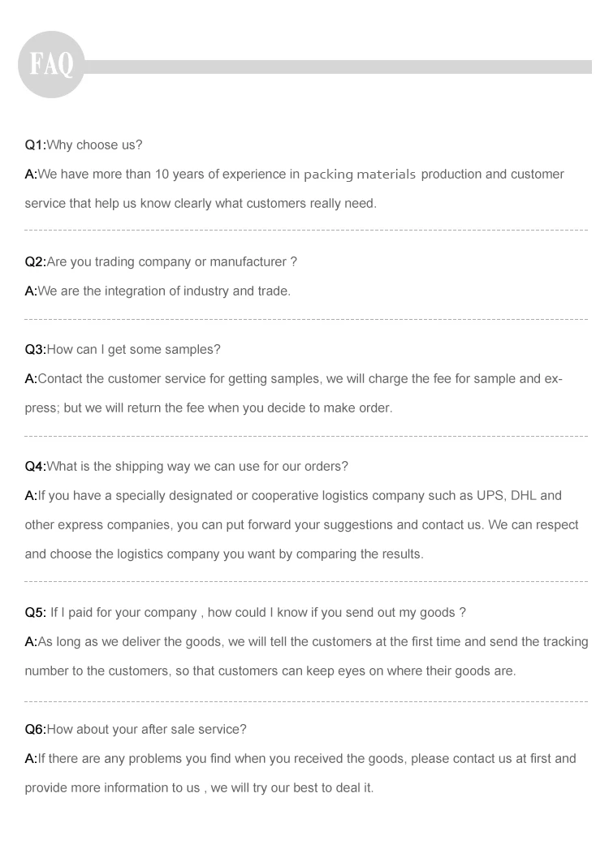The height and width of the screenshot is (845, 609).
Task: Click the round FAQ badge icon
Action: [50, 64]
